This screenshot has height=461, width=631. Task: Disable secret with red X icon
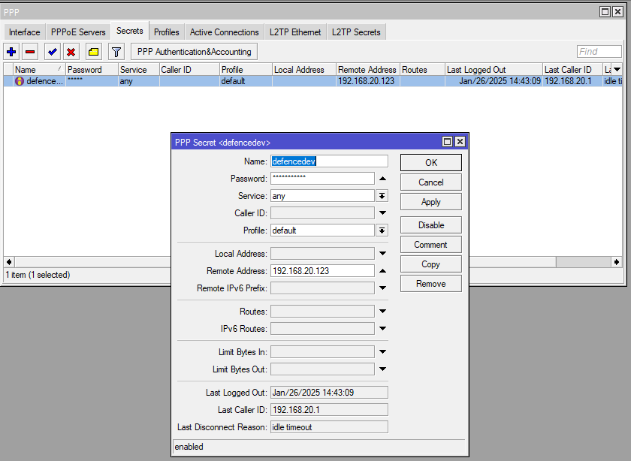coord(71,52)
